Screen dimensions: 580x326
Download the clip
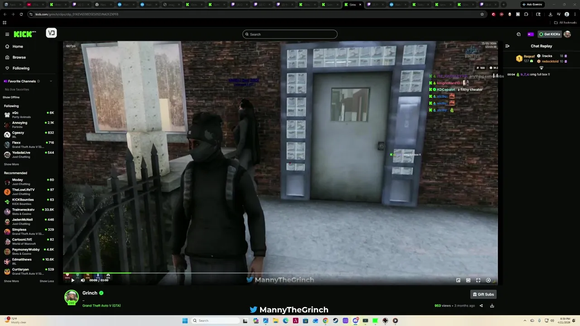point(492,306)
